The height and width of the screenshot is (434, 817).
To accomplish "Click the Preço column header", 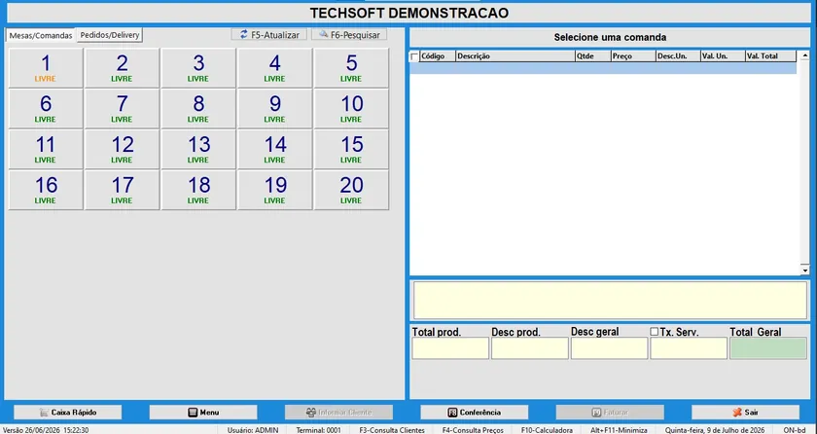I will point(633,56).
